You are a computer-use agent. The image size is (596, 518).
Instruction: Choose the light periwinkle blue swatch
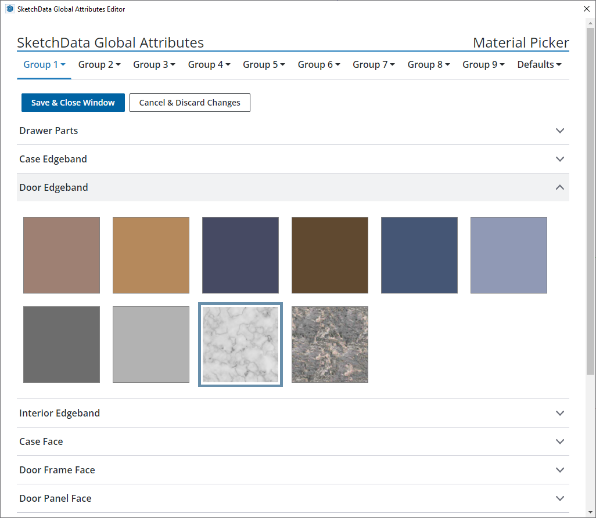click(x=509, y=255)
